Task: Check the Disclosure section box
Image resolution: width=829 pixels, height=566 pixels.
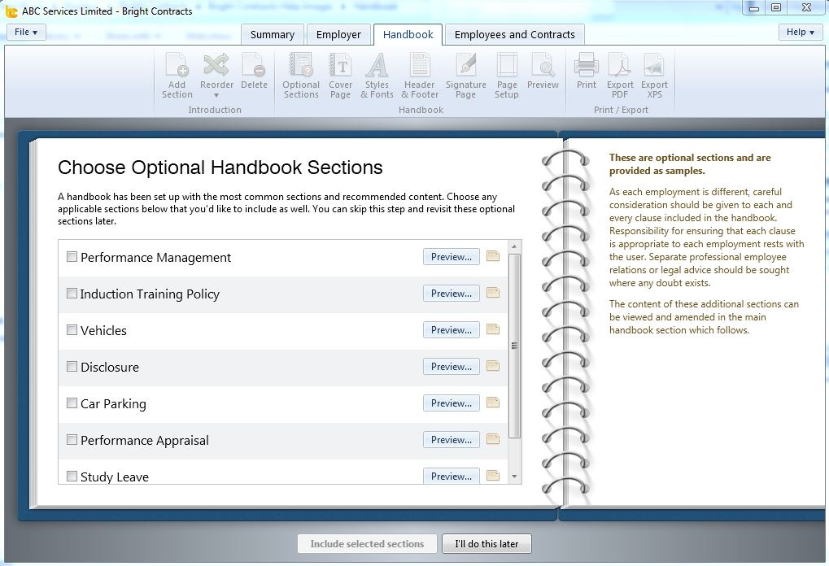Action: 72,366
